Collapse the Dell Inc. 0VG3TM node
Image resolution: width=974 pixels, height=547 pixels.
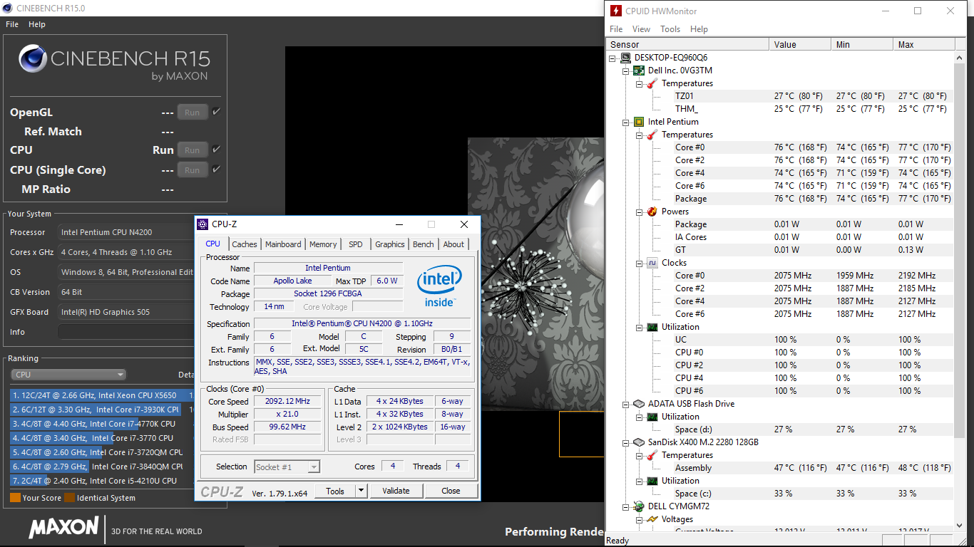point(627,71)
